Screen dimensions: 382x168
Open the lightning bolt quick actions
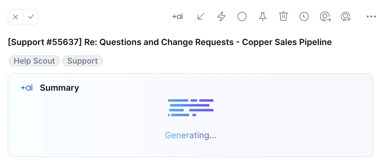pos(221,16)
